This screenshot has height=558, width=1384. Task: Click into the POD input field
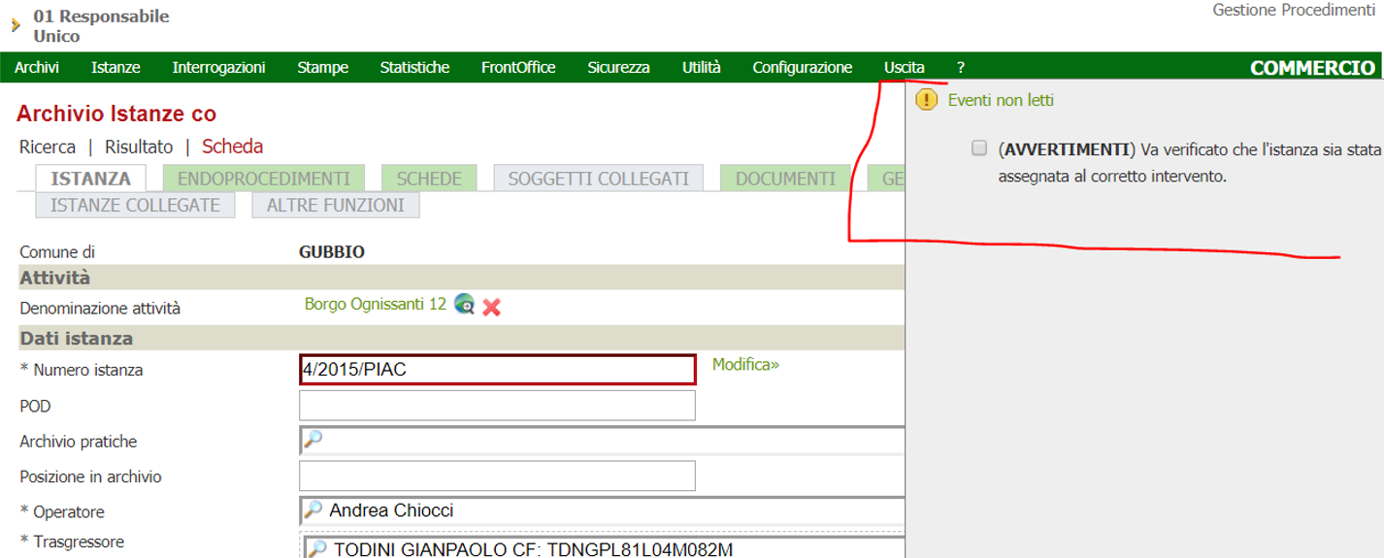click(x=497, y=406)
